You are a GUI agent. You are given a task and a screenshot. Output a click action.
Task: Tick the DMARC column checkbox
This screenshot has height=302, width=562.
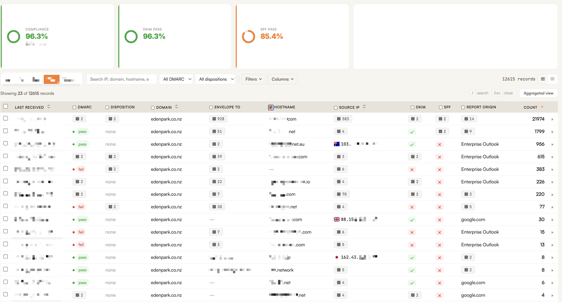point(75,107)
